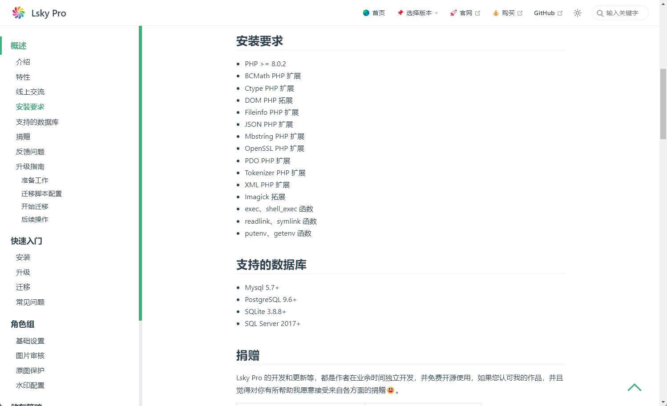Click the green sidebar scrollbar thumb
The image size is (667, 406).
coord(140,173)
